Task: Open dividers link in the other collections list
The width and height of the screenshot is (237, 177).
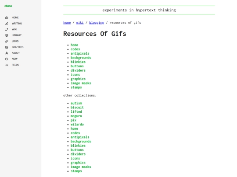Action: coord(78,154)
